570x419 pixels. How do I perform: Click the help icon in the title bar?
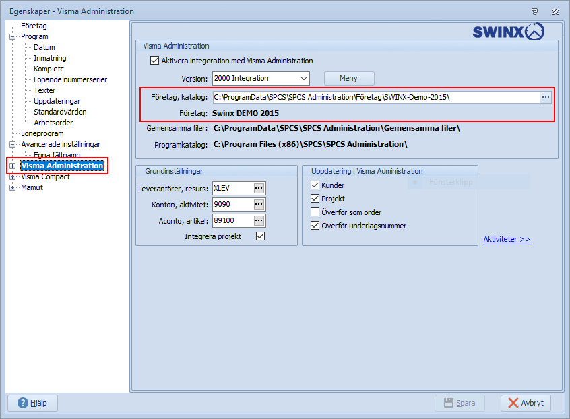pos(534,11)
